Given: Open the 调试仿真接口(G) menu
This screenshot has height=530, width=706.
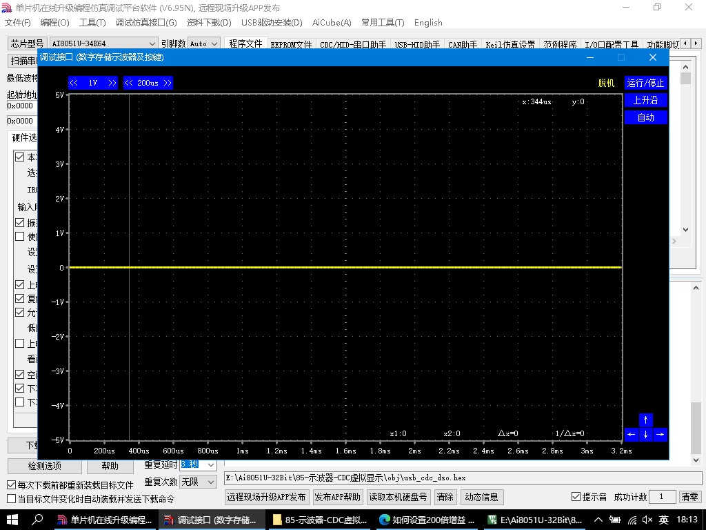Looking at the screenshot, I should point(146,23).
